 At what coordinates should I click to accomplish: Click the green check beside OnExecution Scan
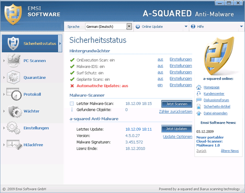[72, 60]
